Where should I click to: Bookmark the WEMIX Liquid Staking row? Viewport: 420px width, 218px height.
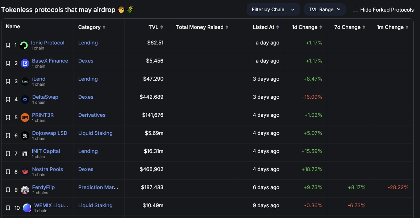[x=8, y=208]
